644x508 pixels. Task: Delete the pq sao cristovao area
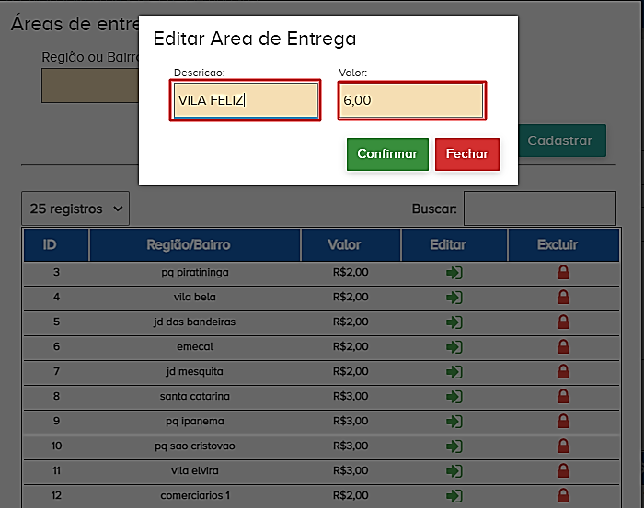coord(563,446)
